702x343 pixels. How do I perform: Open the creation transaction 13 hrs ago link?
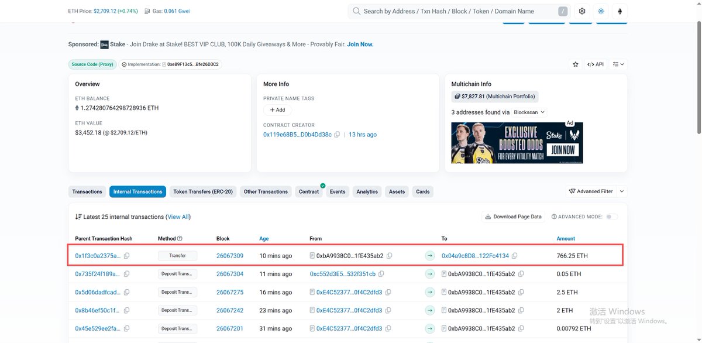pyautogui.click(x=363, y=135)
